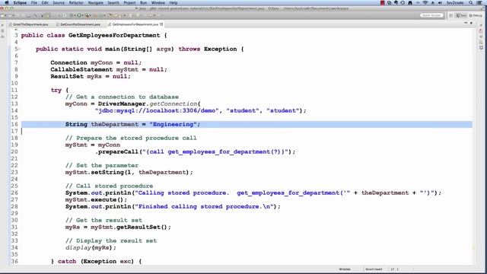The height and width of the screenshot is (274, 487).
Task: Open the Refactor menu
Action: pos(76,3)
